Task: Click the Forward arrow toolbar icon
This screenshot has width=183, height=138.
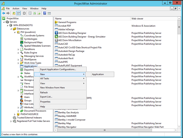Action: coord(8,13)
